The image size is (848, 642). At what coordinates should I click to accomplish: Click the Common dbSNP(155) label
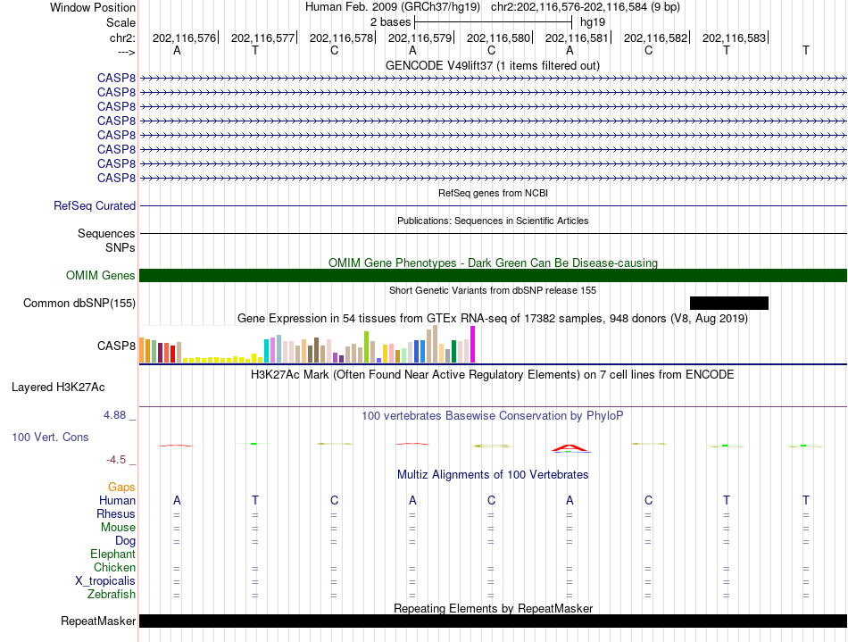tap(79, 303)
